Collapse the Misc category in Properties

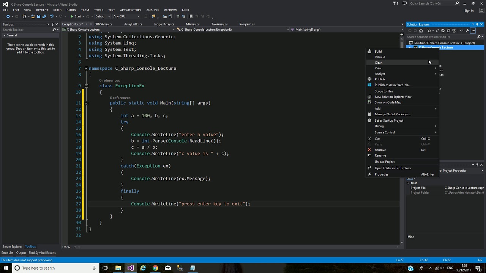408,183
